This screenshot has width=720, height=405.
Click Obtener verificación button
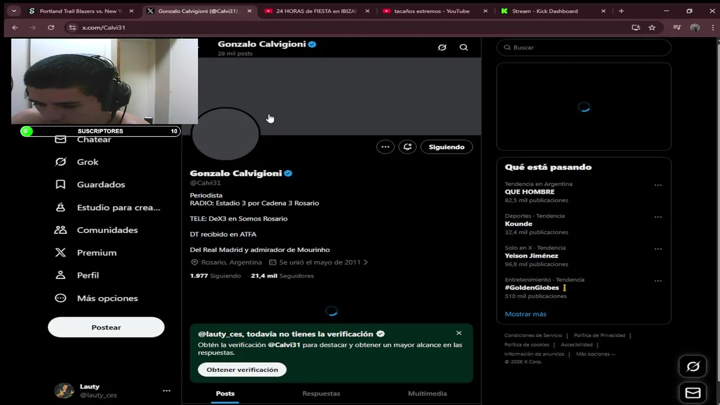(242, 370)
